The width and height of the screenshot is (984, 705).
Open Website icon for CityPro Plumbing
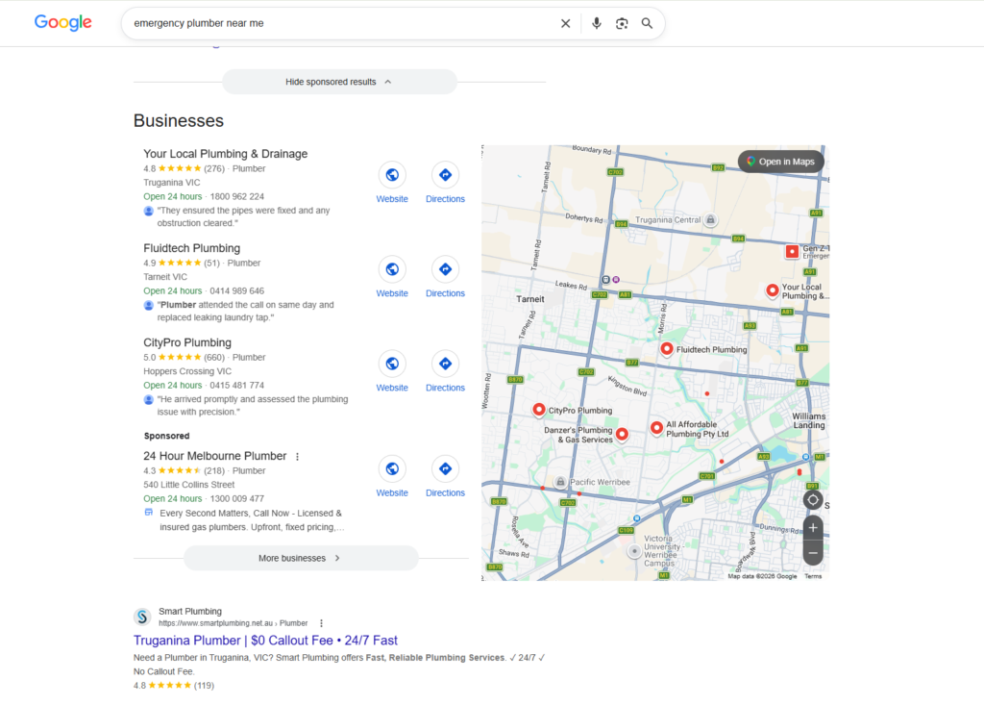click(x=392, y=364)
